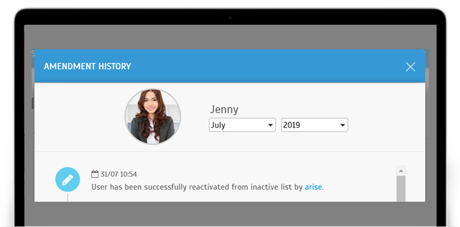The image size is (460, 227).
Task: Close the Amendment History dialog
Action: pyautogui.click(x=410, y=67)
